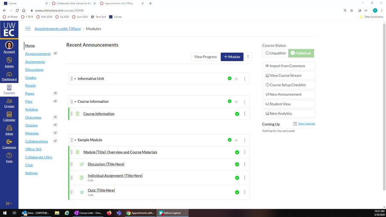Expand the Informative Unit module
The height and width of the screenshot is (217, 386).
pyautogui.click(x=75, y=79)
